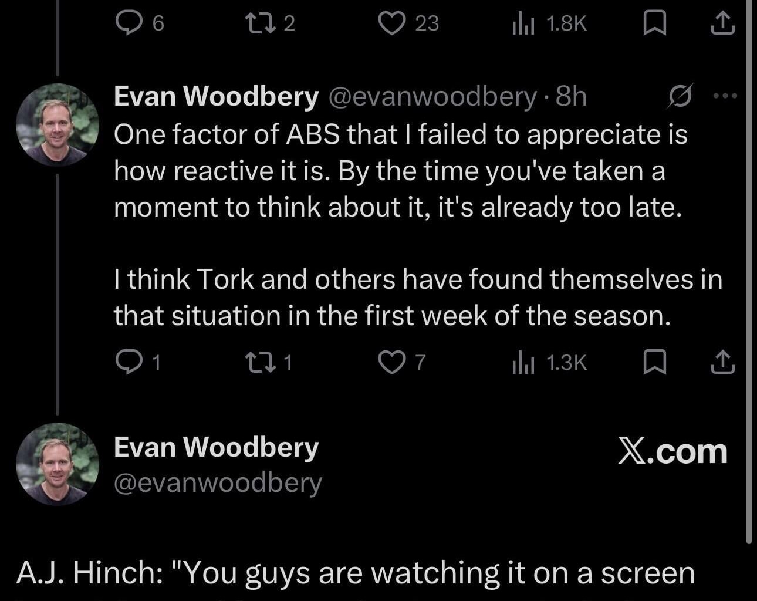Viewport: 757px width, 601px height.
Task: Open the share menu on the top tweet
Action: click(722, 23)
